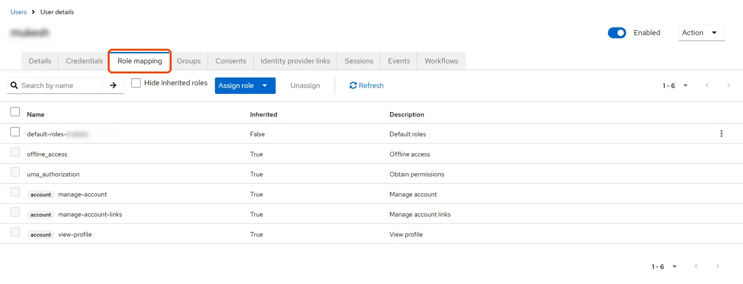The width and height of the screenshot is (743, 284).
Task: Focus the Search by name field
Action: [x=61, y=85]
